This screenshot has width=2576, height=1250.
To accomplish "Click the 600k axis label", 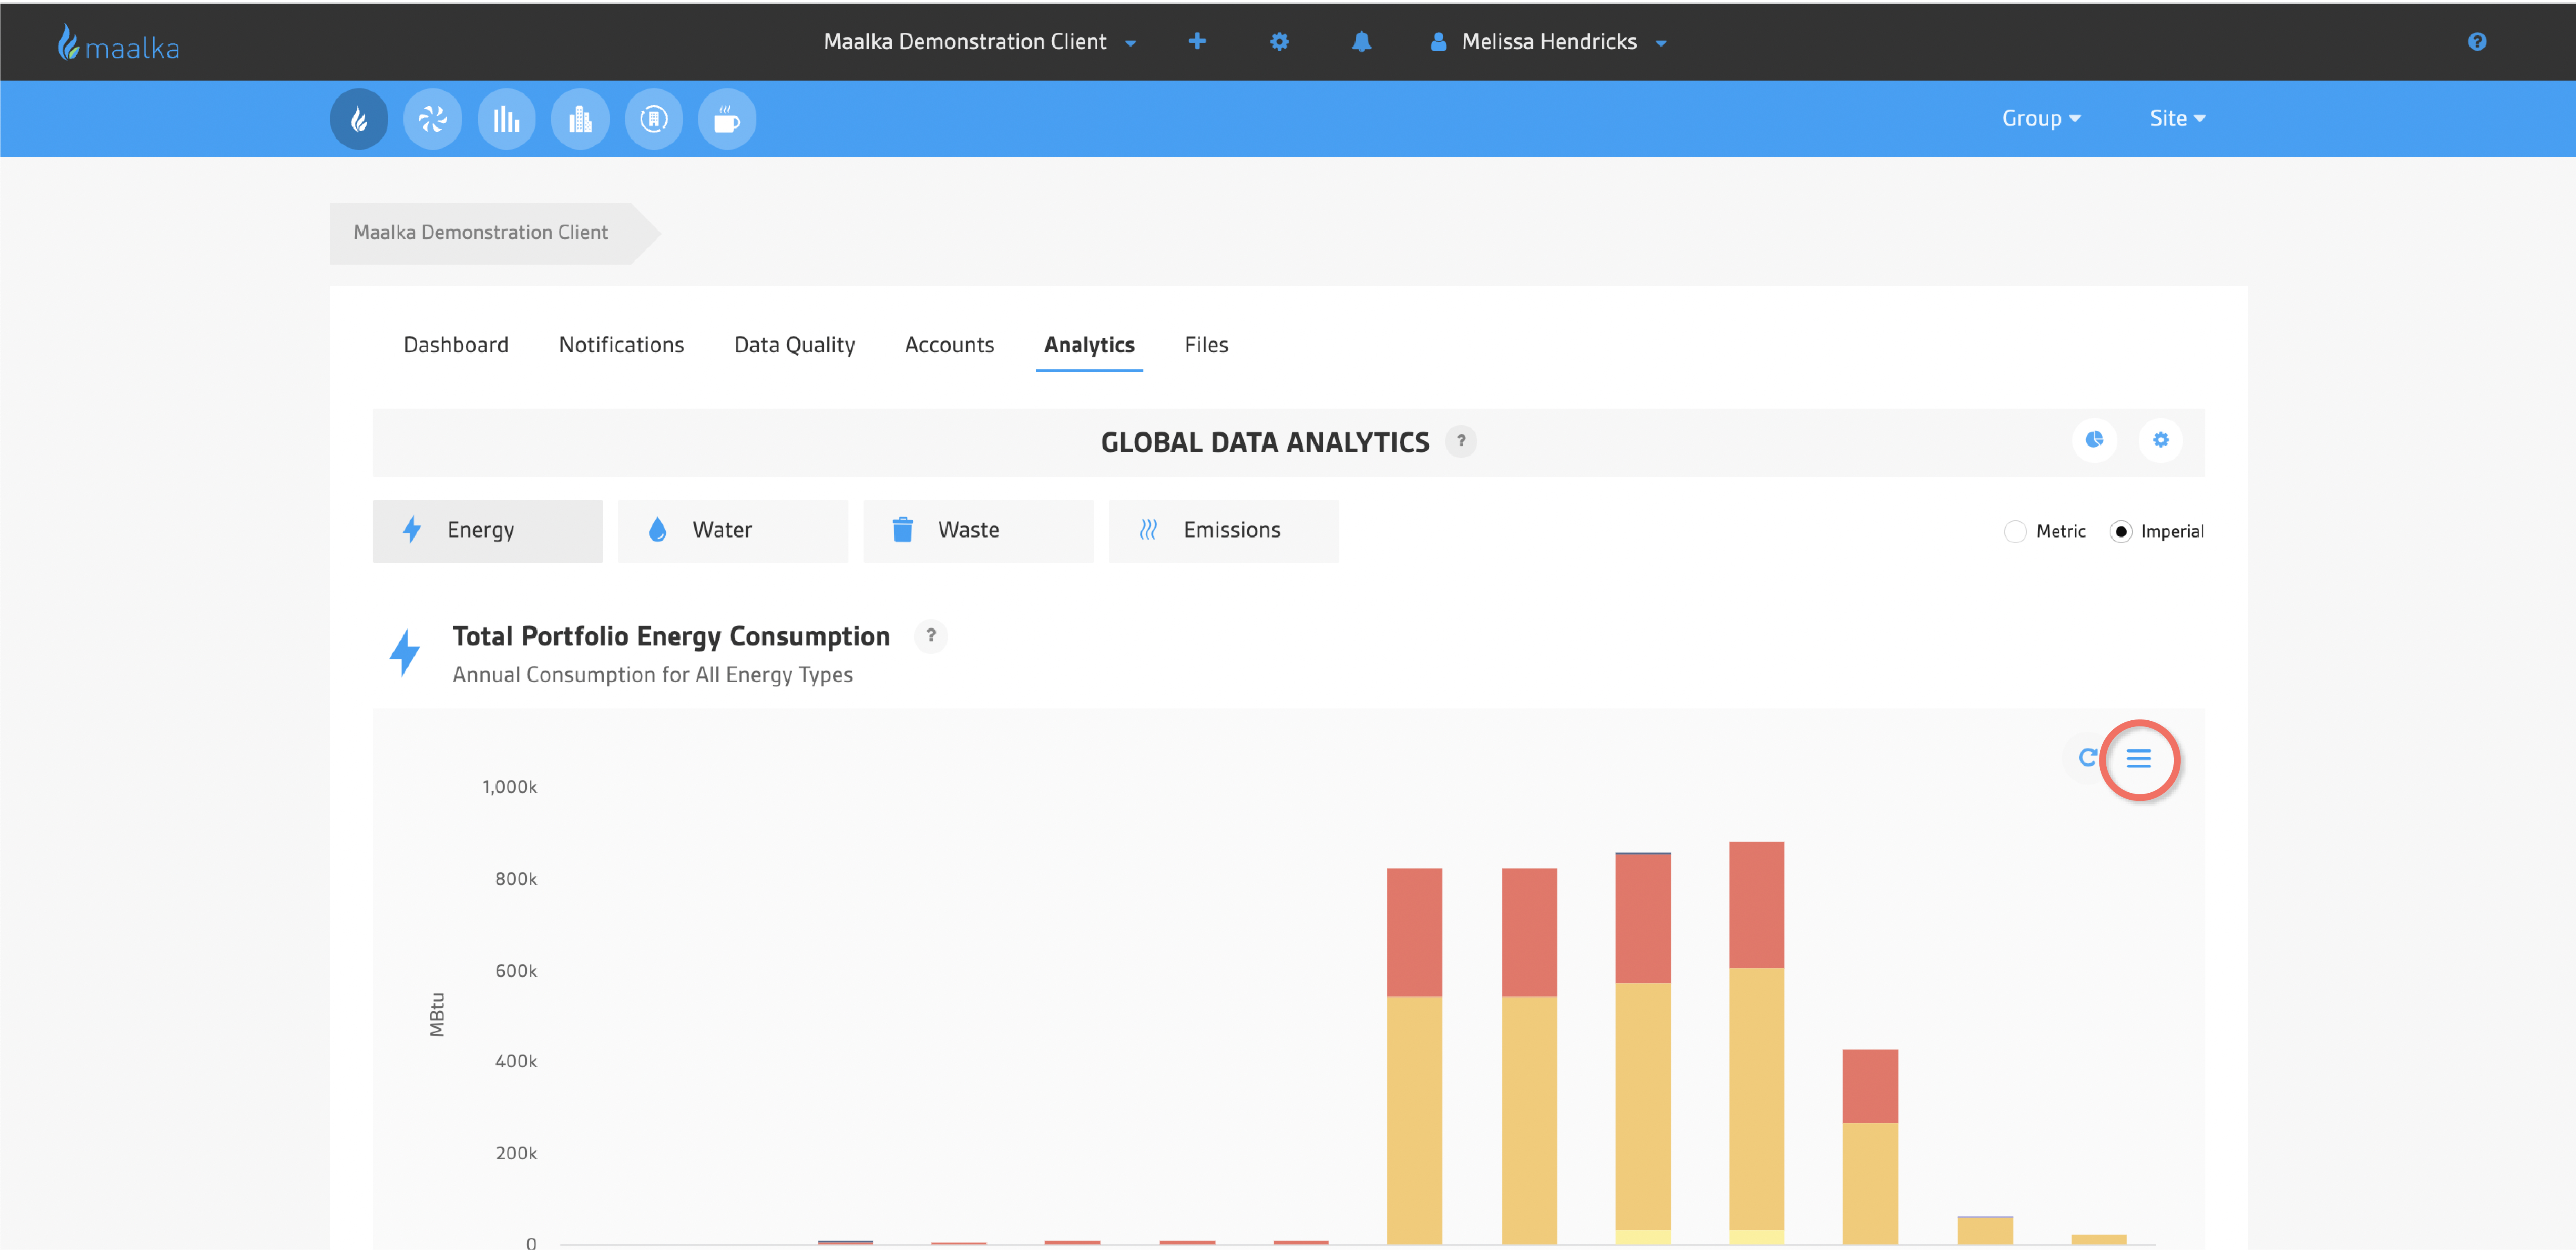I will [516, 971].
